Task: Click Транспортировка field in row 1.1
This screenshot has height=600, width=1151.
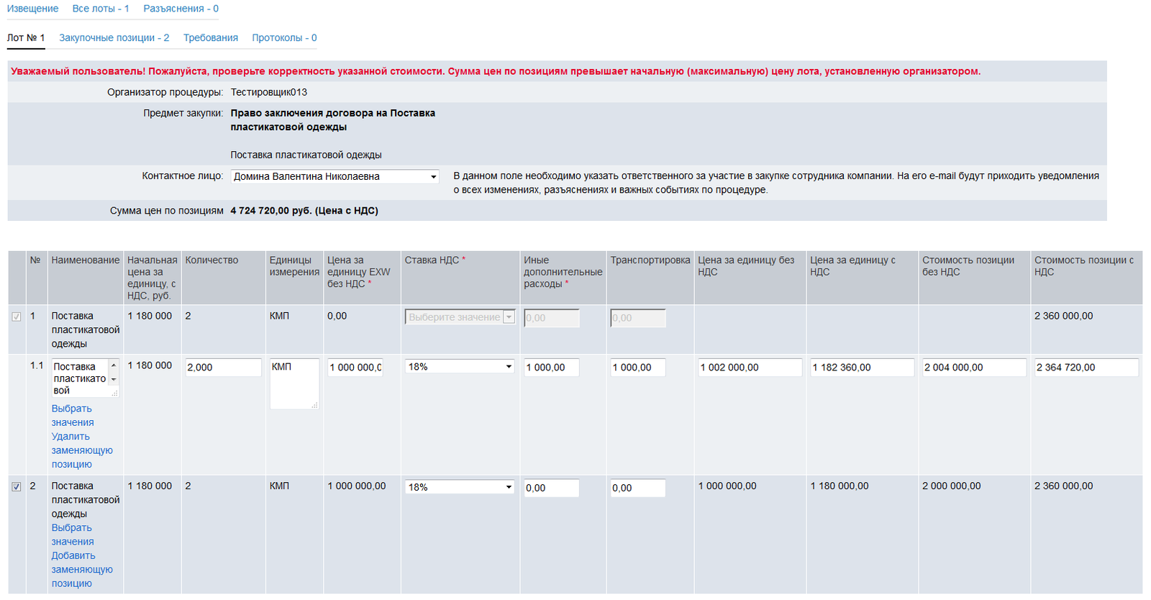Action: [x=637, y=368]
